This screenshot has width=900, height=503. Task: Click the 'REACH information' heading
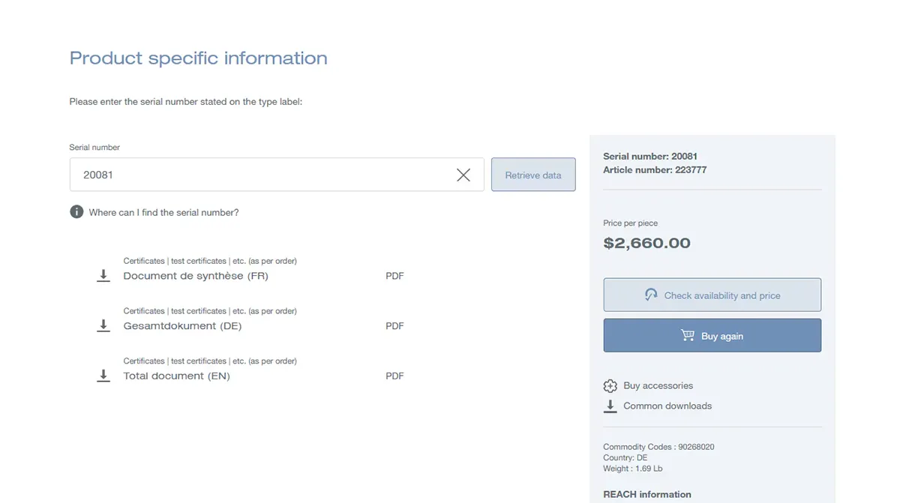point(647,495)
